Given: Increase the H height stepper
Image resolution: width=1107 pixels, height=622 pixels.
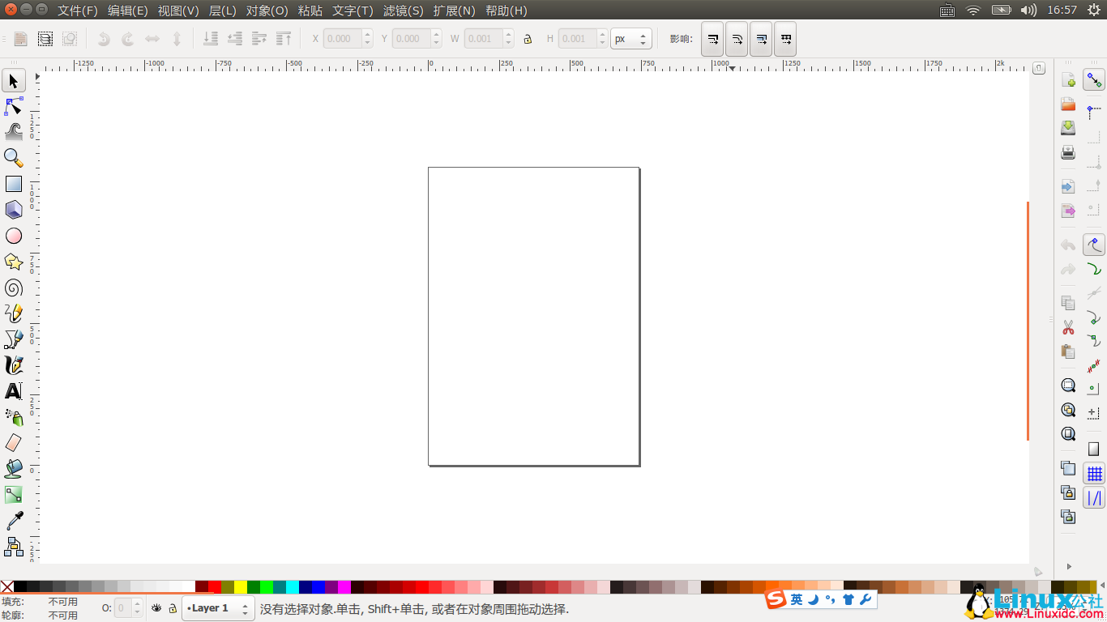Looking at the screenshot, I should point(602,34).
